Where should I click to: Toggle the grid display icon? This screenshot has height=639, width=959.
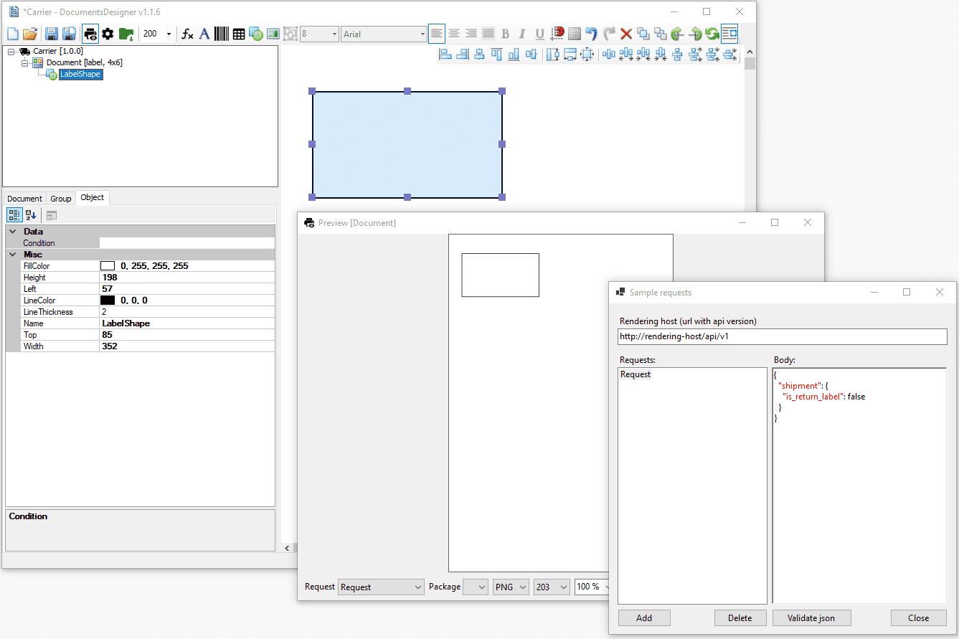pyautogui.click(x=575, y=34)
